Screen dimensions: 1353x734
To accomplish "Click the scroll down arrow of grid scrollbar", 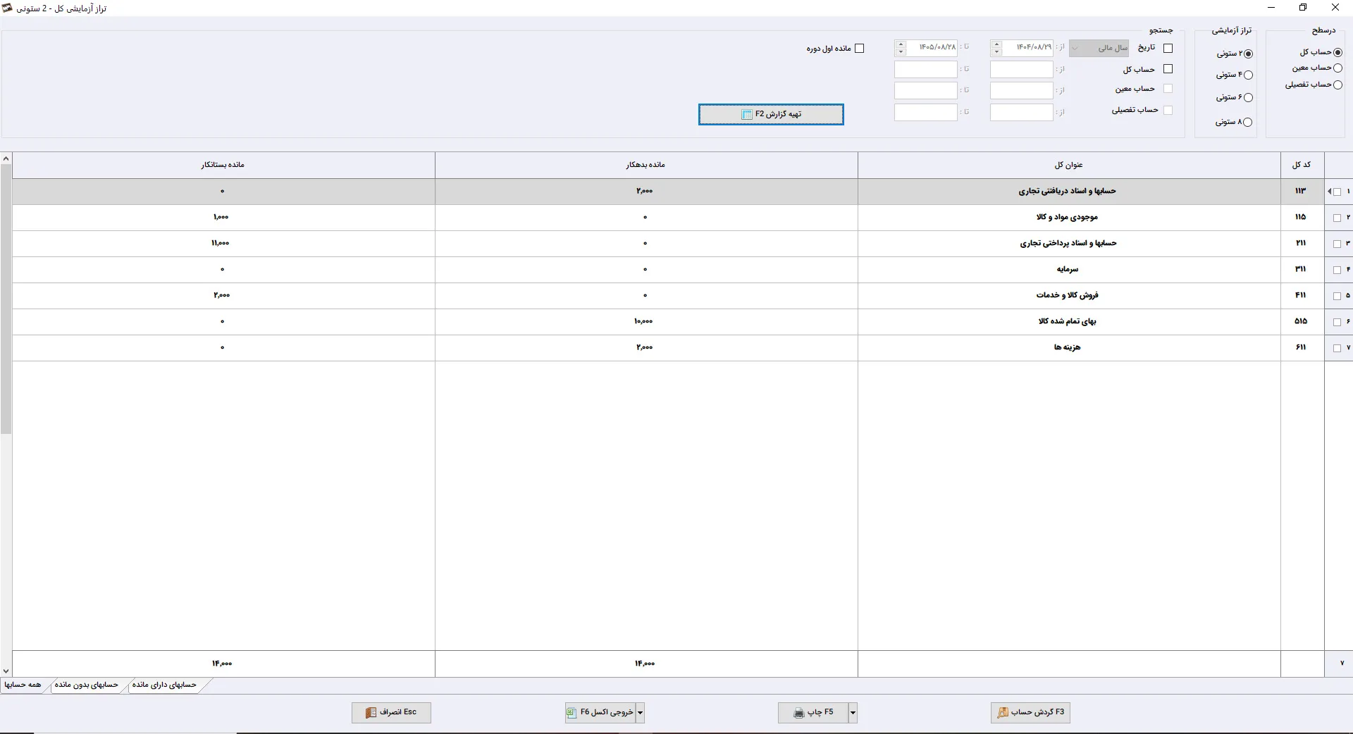I will tap(6, 671).
